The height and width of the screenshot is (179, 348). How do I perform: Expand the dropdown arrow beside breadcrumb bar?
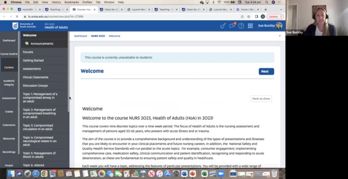pos(280,36)
